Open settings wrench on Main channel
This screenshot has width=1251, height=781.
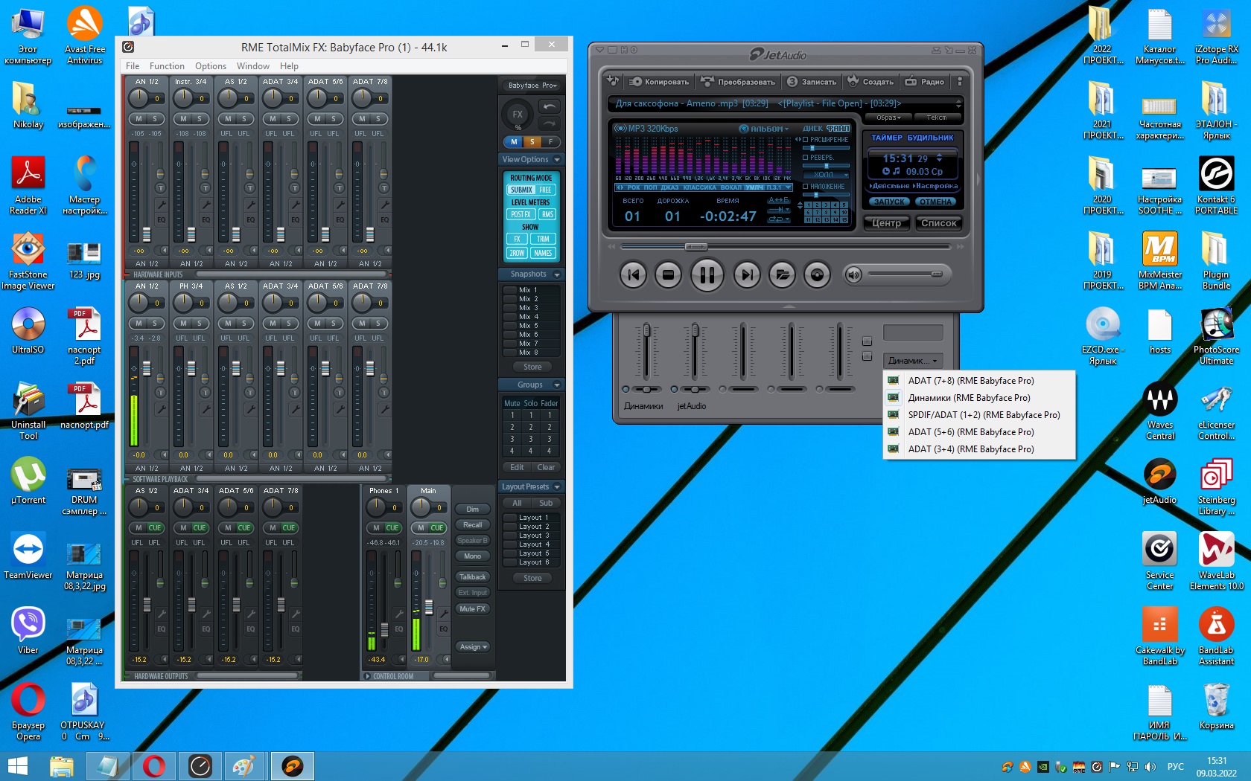[x=444, y=614]
